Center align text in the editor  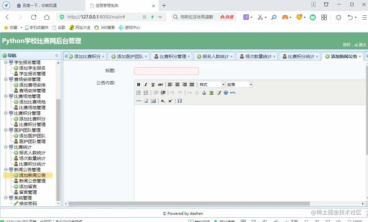pyautogui.click(x=177, y=84)
